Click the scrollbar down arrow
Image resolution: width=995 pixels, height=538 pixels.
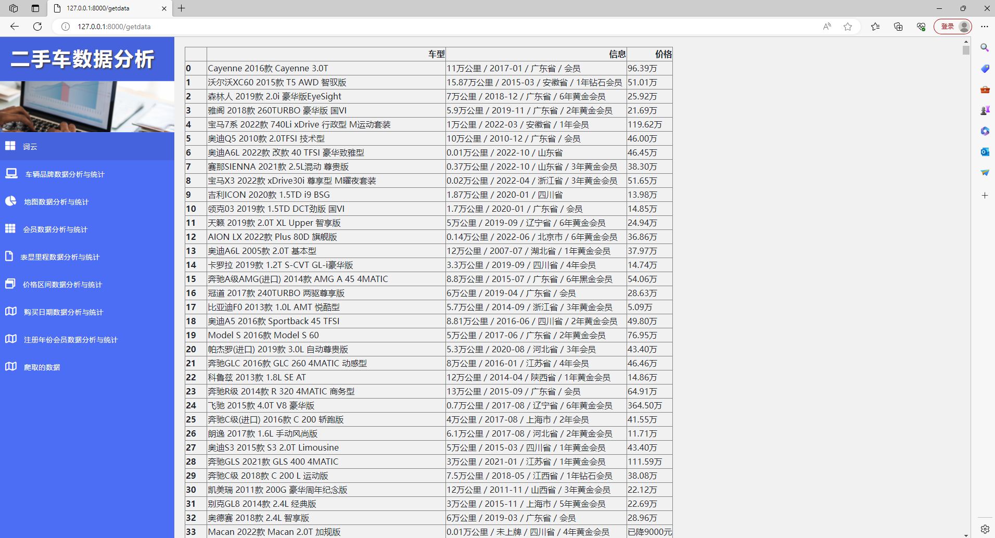[966, 535]
